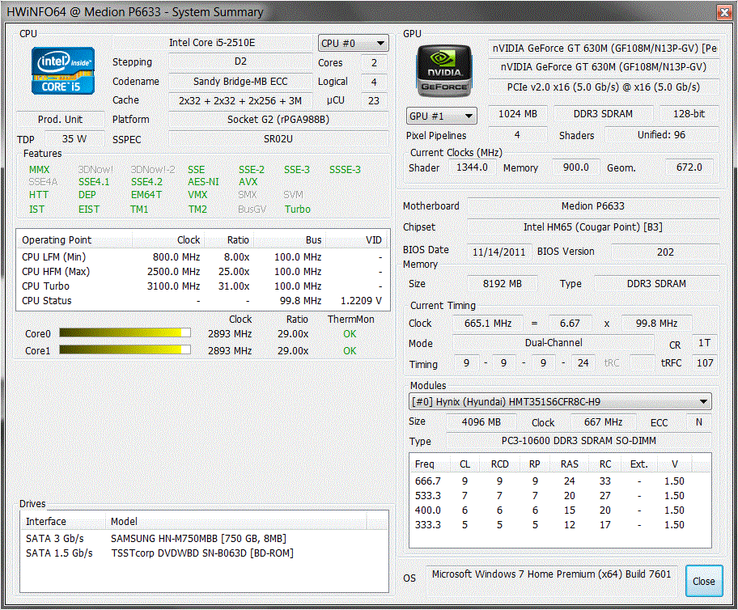The height and width of the screenshot is (610, 738).
Task: Select the Sandy Bridge-MB ECC codename field
Action: 240,82
